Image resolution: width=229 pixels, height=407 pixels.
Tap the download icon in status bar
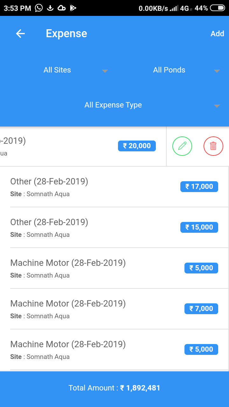pos(50,8)
